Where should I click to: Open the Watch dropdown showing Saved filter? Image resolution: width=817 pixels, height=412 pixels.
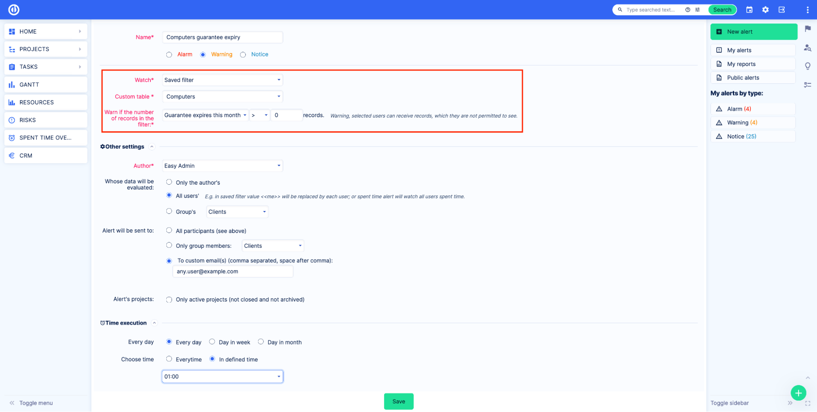point(222,80)
